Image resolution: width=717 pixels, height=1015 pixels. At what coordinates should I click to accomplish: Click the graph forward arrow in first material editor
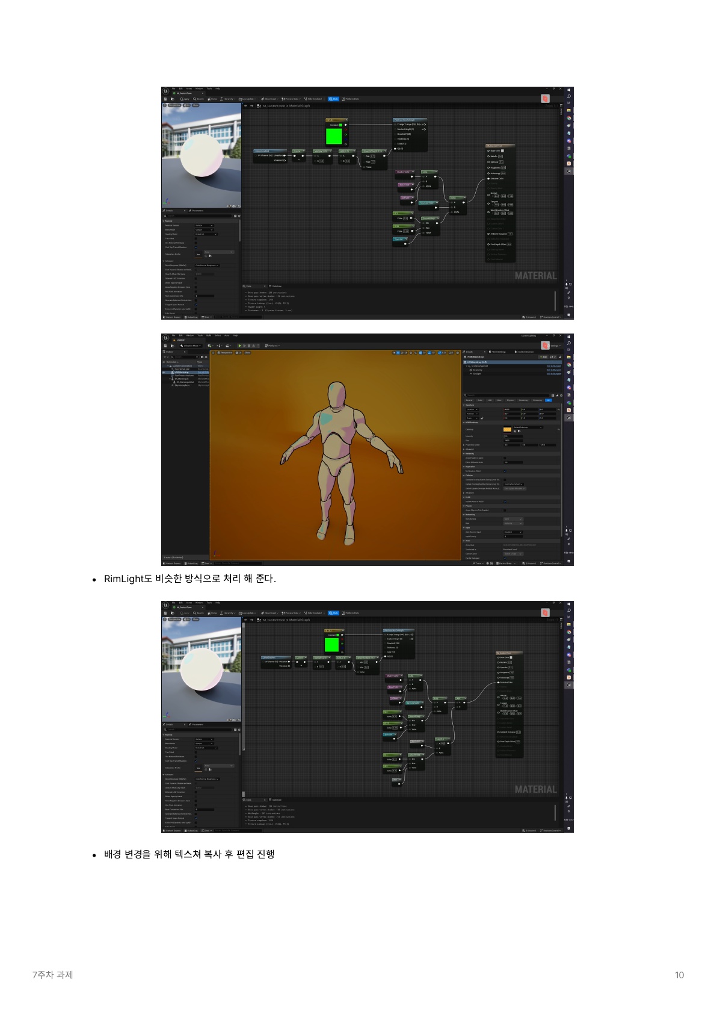click(x=251, y=105)
